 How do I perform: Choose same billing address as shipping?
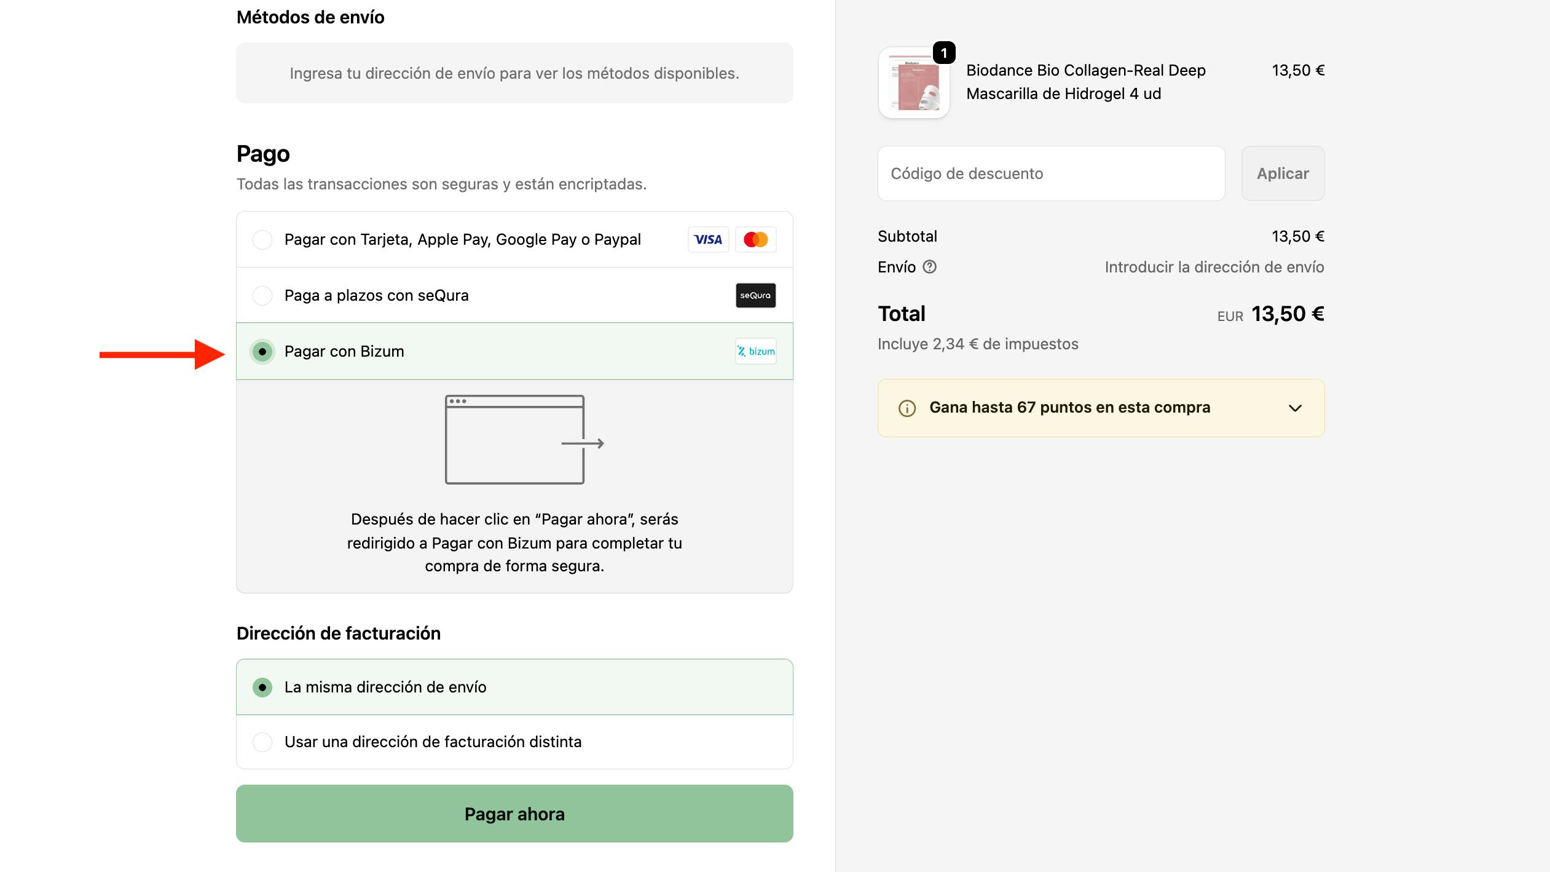(262, 687)
